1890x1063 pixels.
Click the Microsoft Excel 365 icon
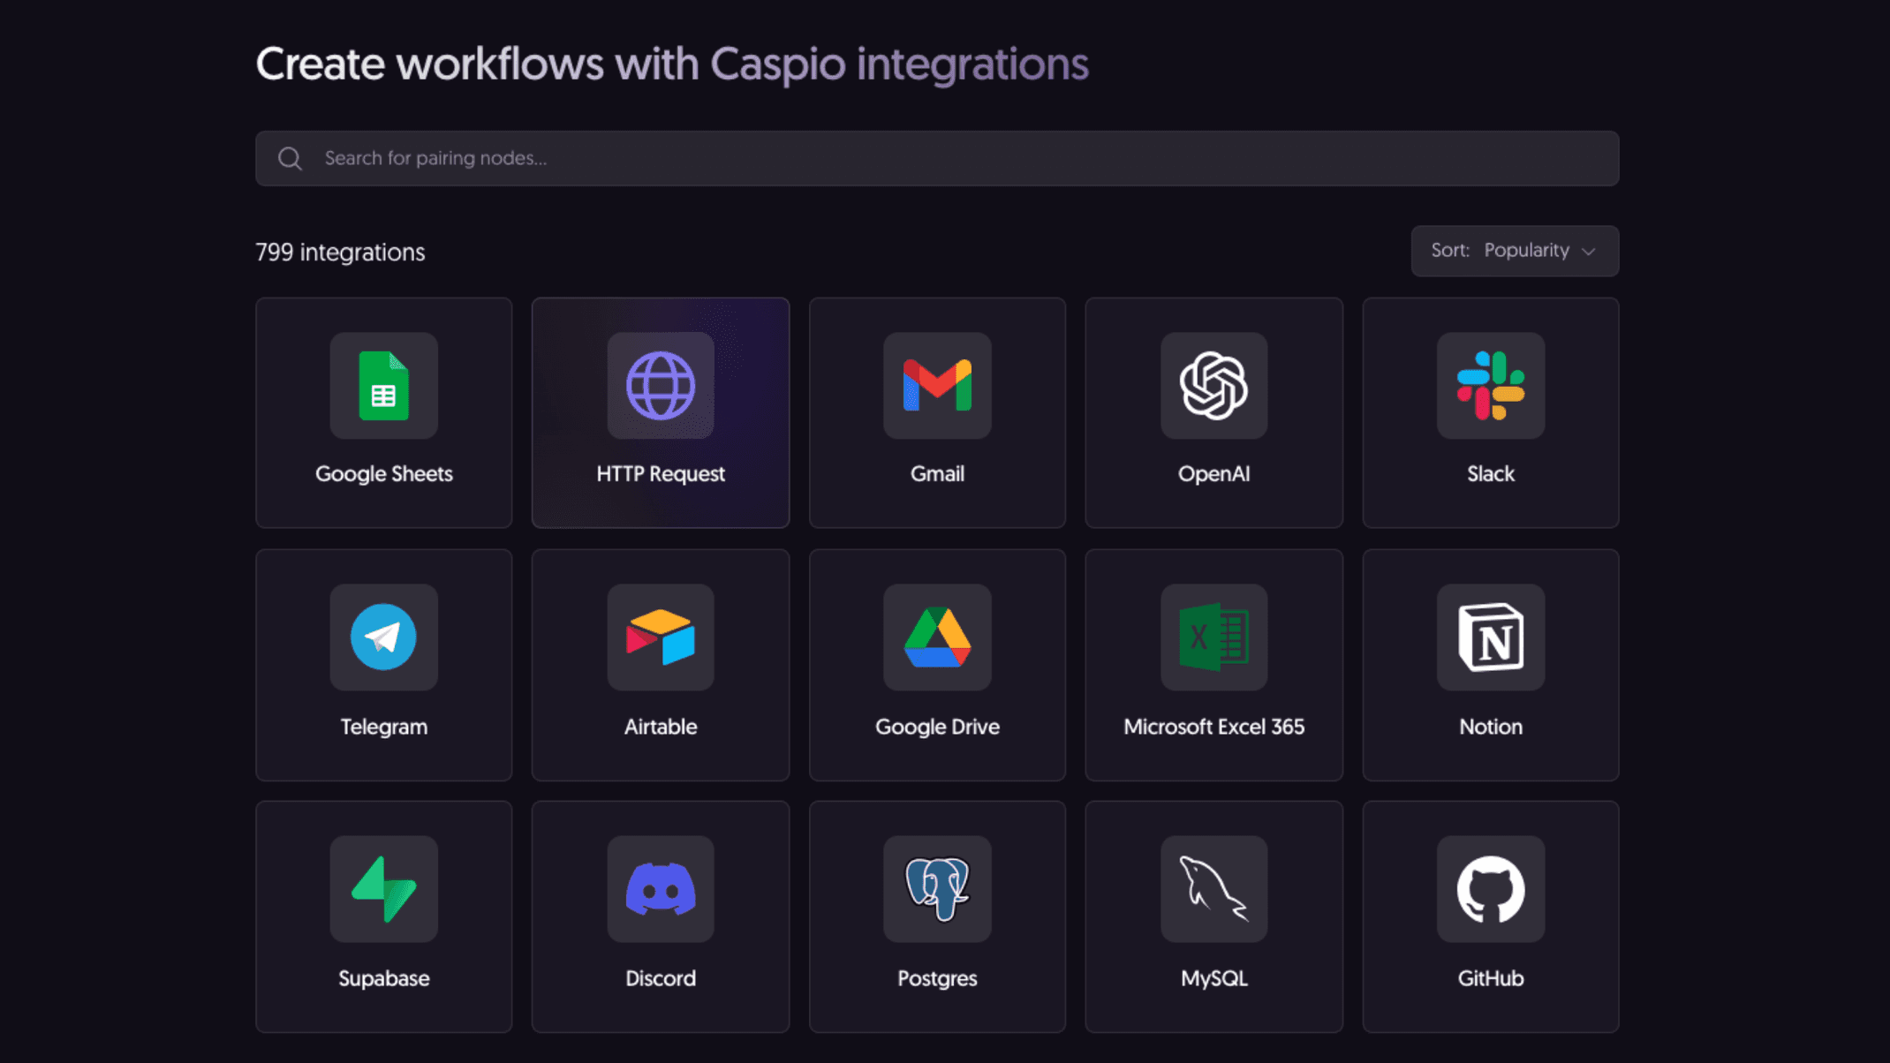coord(1213,638)
